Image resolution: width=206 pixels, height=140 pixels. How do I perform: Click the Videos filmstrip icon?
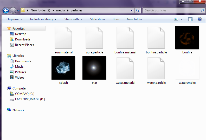12,78
